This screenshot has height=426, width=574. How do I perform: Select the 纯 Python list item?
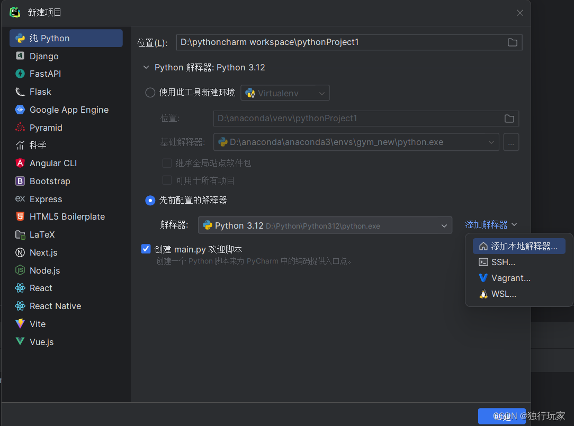(66, 39)
